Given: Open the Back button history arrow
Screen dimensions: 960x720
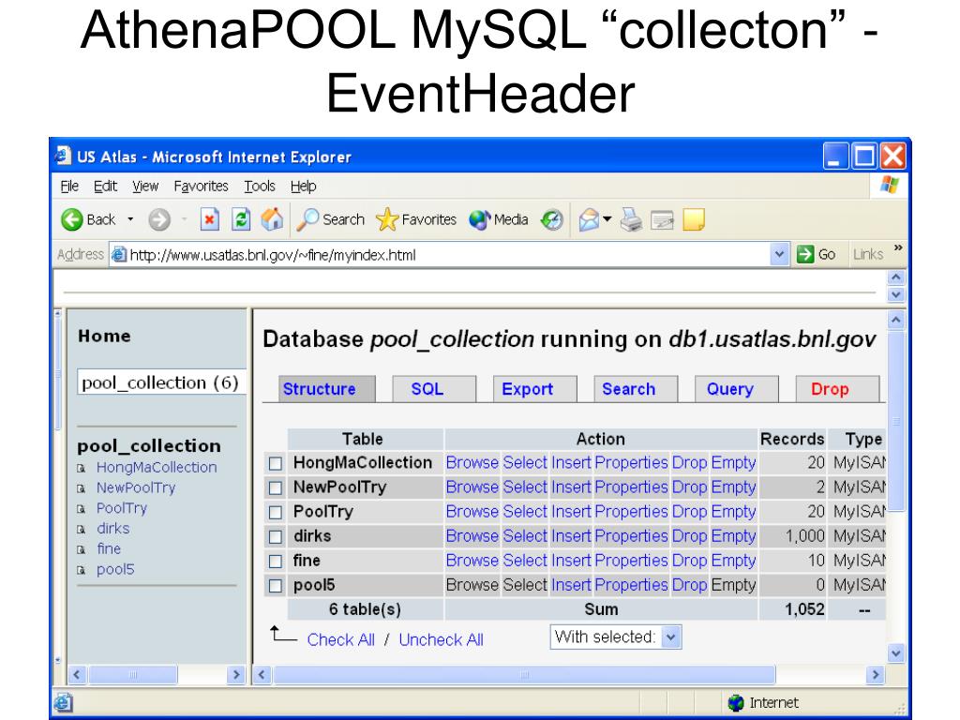Looking at the screenshot, I should [x=130, y=219].
